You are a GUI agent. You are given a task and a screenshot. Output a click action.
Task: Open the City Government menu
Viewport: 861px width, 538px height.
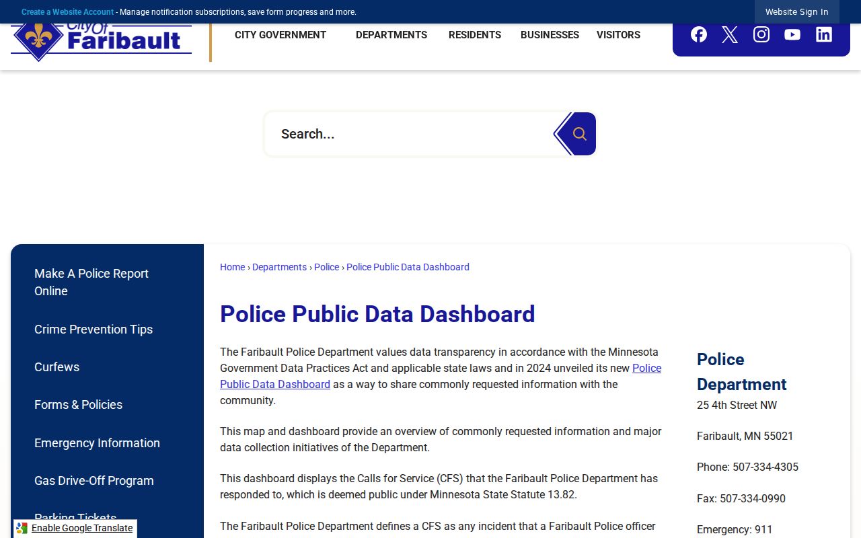tap(280, 35)
